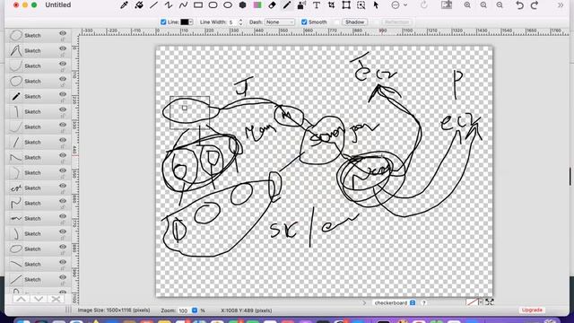
Task: Select the arrow Pointer tool
Action: click(376, 5)
